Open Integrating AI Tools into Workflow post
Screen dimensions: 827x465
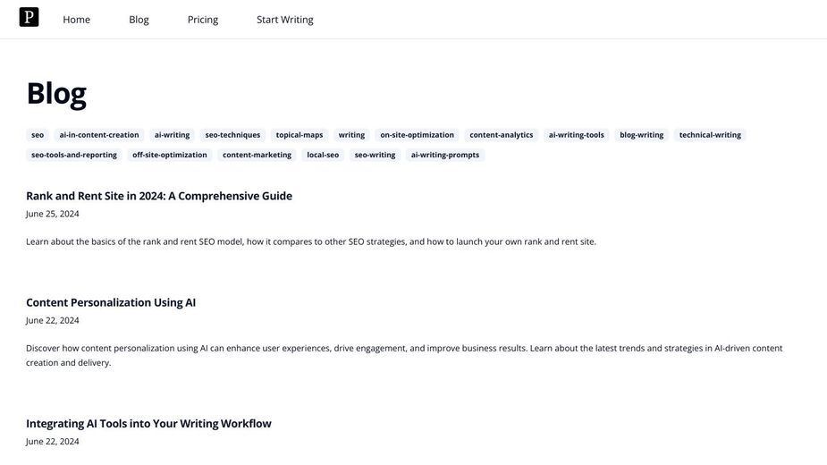point(148,423)
